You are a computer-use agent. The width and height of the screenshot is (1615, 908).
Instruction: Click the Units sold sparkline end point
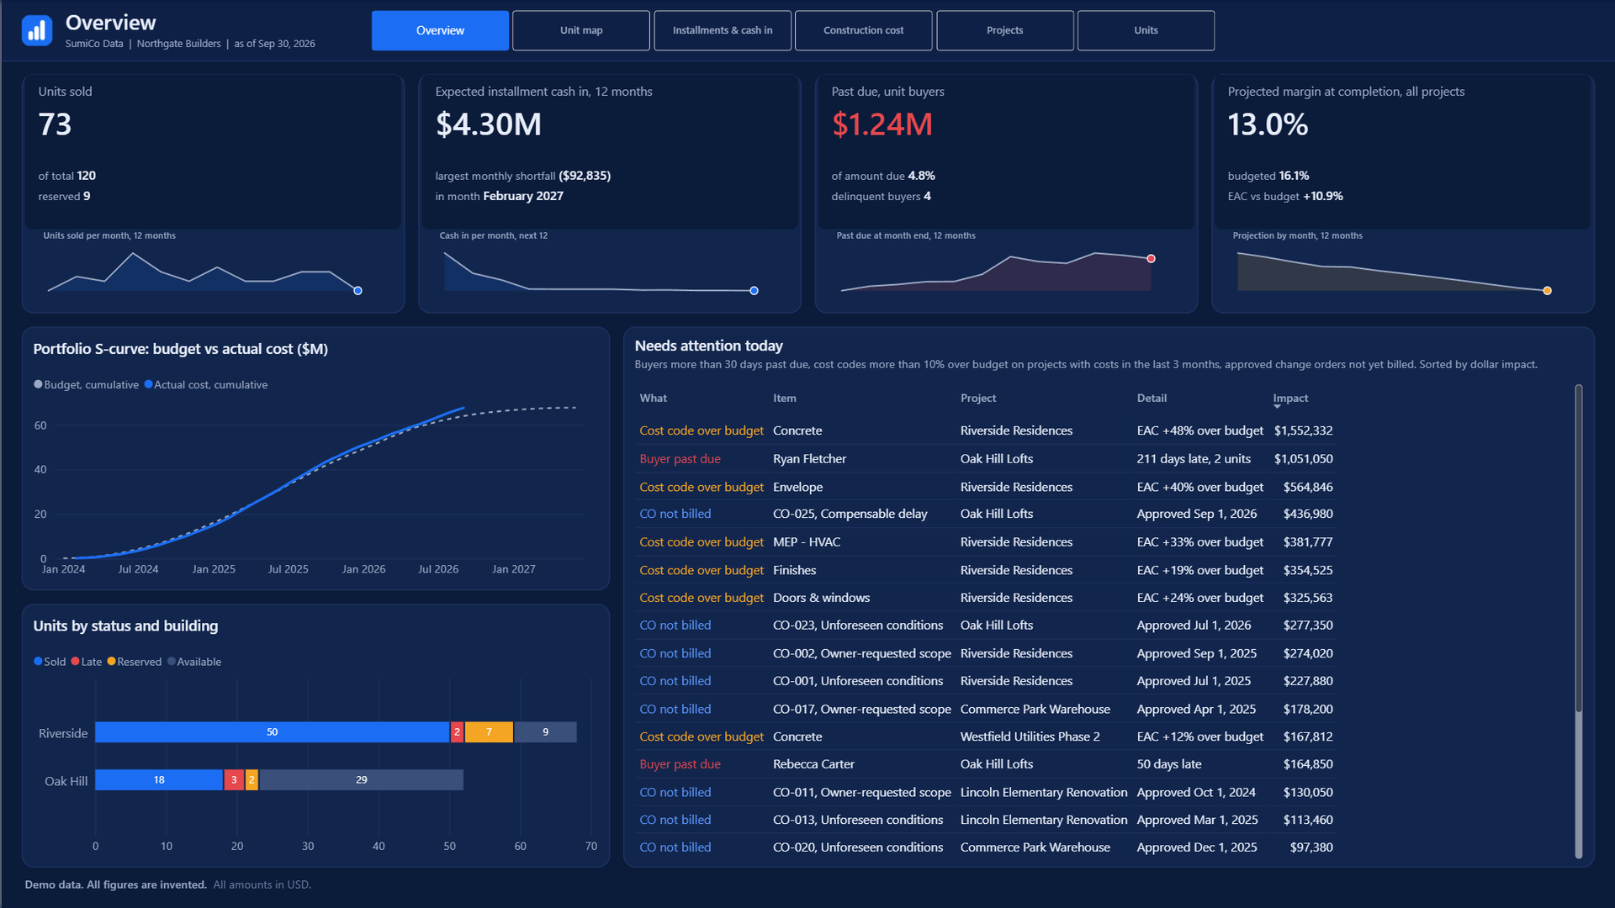click(357, 291)
